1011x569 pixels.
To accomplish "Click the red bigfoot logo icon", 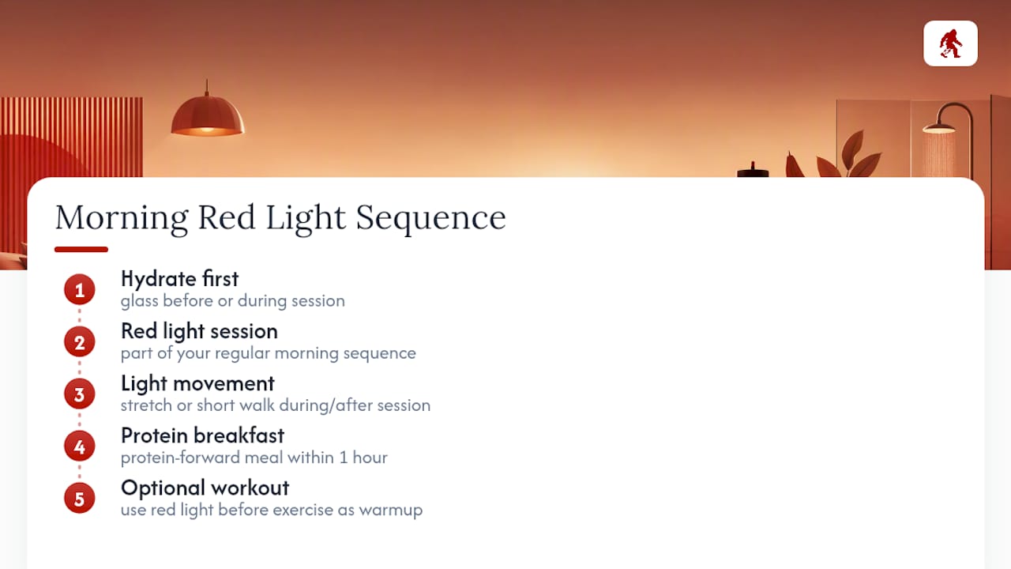I will coord(950,43).
